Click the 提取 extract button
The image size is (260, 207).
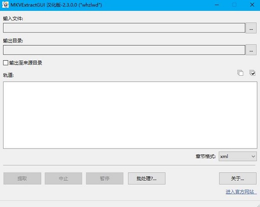click(x=22, y=178)
